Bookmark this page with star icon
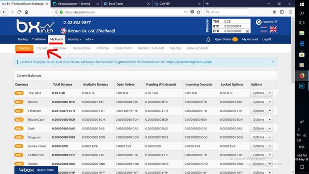Viewport: 309px width, 174px height. point(198,12)
